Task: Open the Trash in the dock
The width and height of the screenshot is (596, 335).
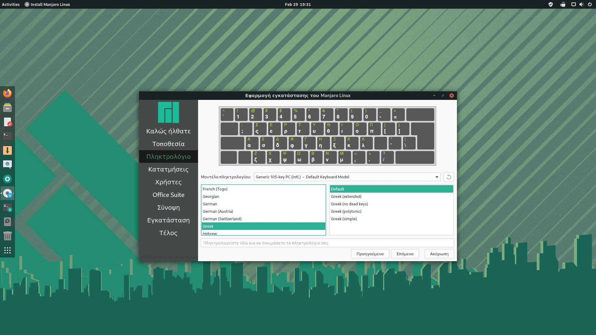Action: coord(7,236)
